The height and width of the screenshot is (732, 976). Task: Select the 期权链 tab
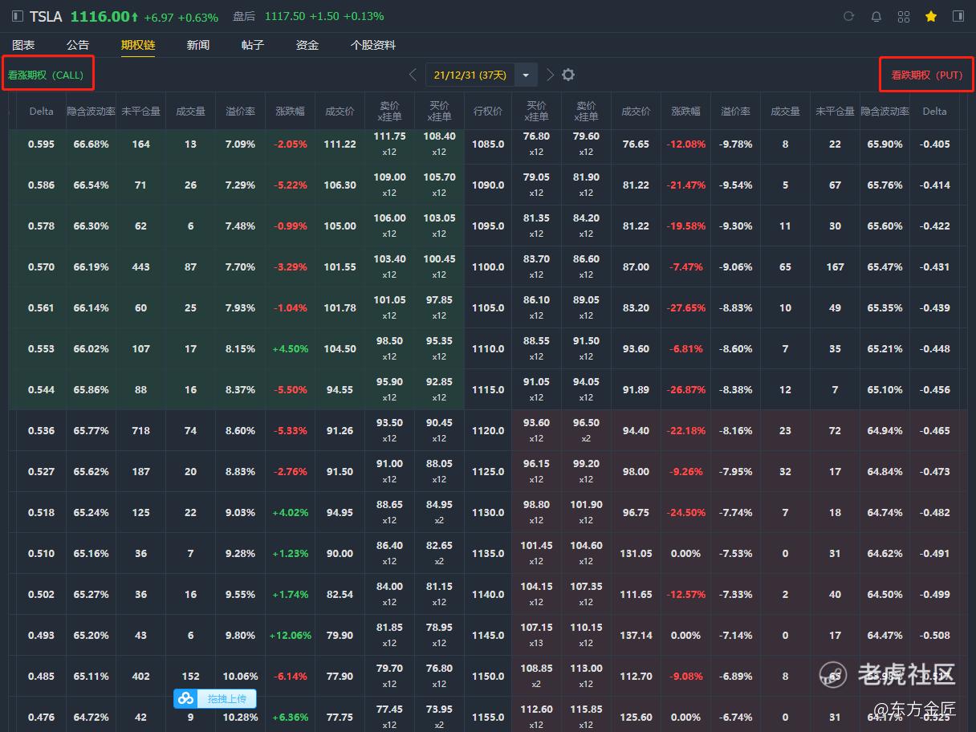(138, 45)
